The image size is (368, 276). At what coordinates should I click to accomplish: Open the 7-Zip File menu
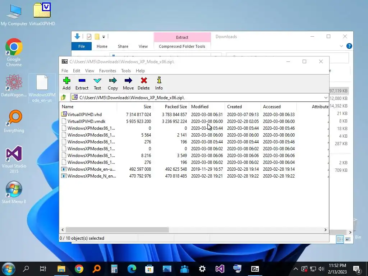65,71
